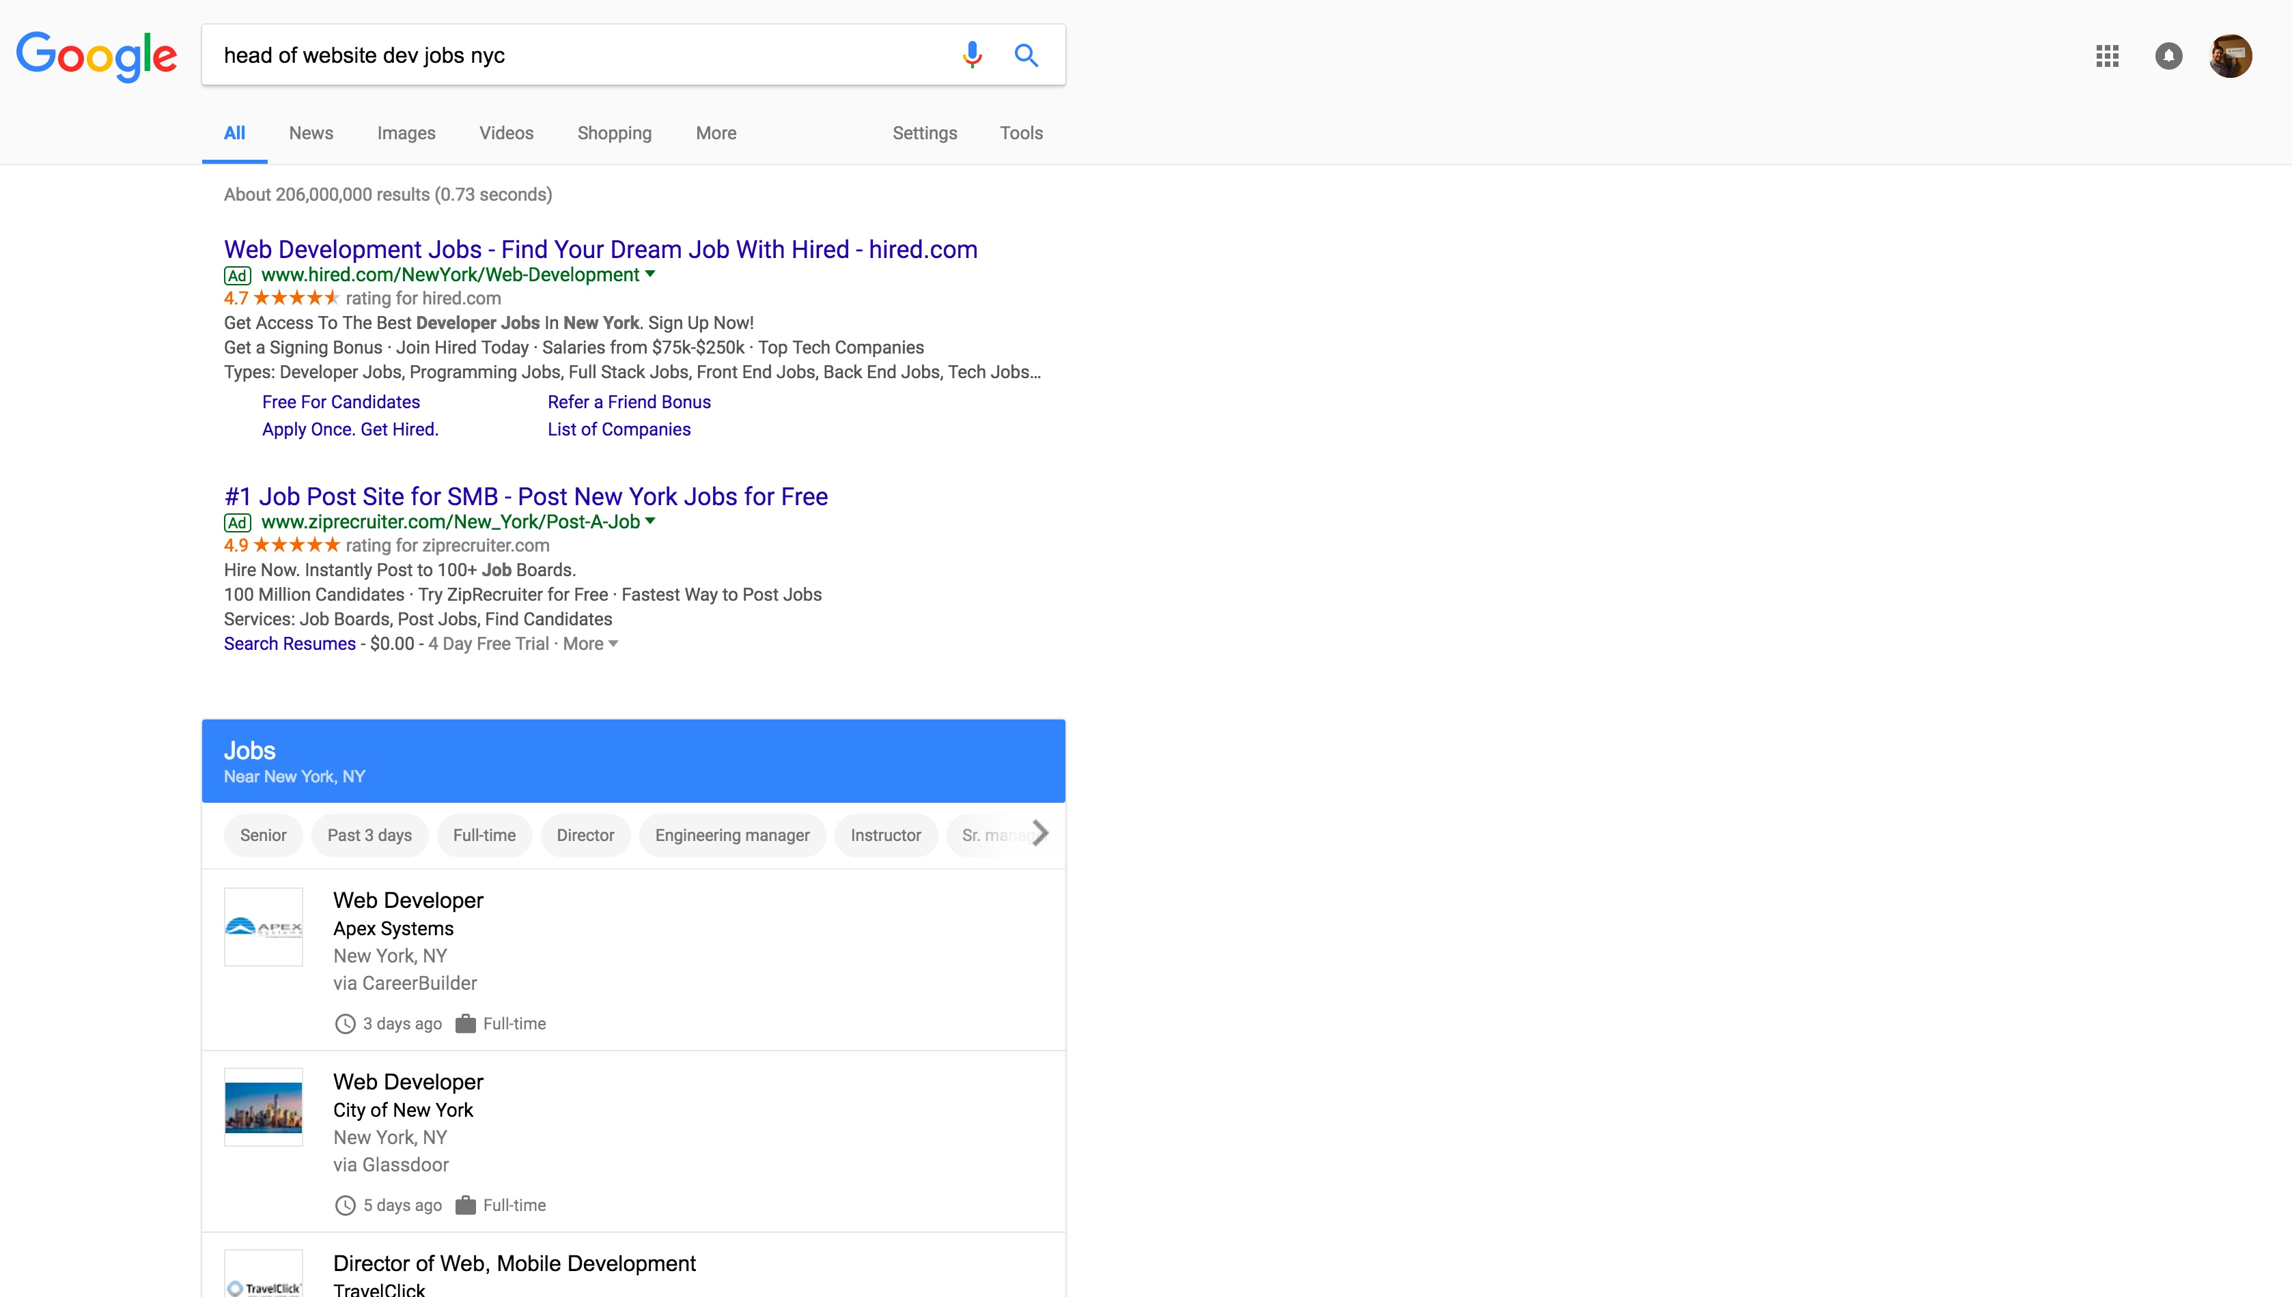Screen dimensions: 2292x1297
Task: Switch to the News tab
Action: pyautogui.click(x=311, y=134)
